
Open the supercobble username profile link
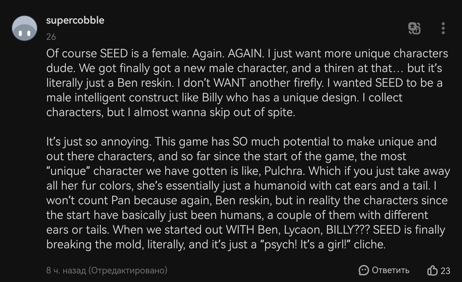75,20
